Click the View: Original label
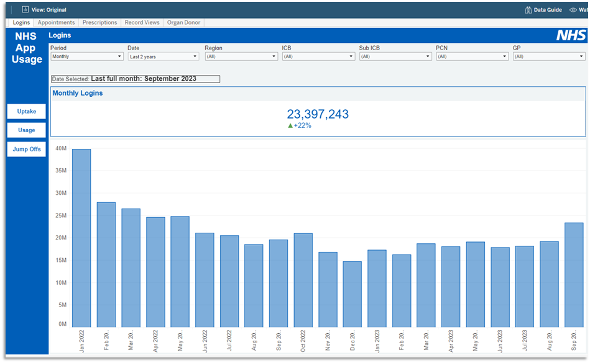Image resolution: width=590 pixels, height=363 pixels. [x=49, y=10]
